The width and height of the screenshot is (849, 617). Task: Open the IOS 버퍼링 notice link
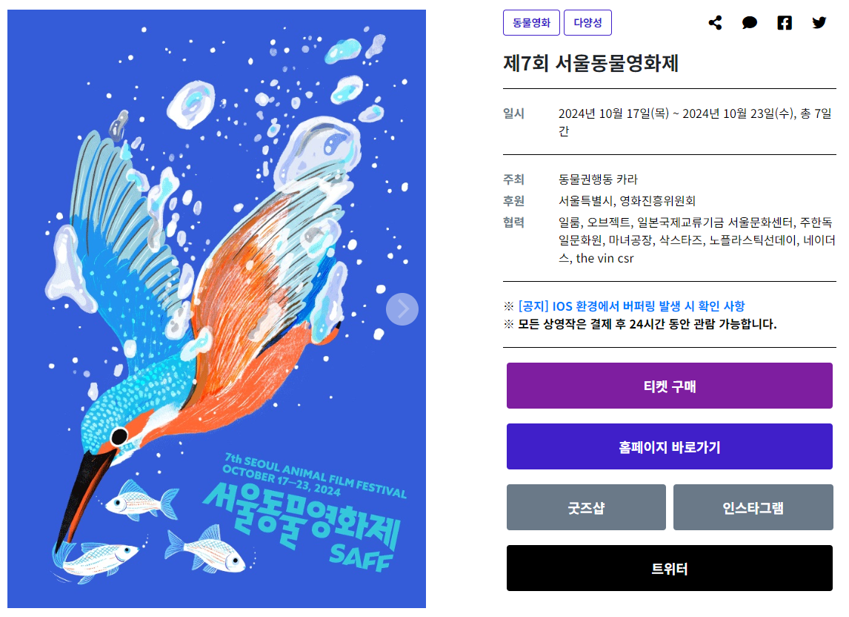(x=631, y=306)
